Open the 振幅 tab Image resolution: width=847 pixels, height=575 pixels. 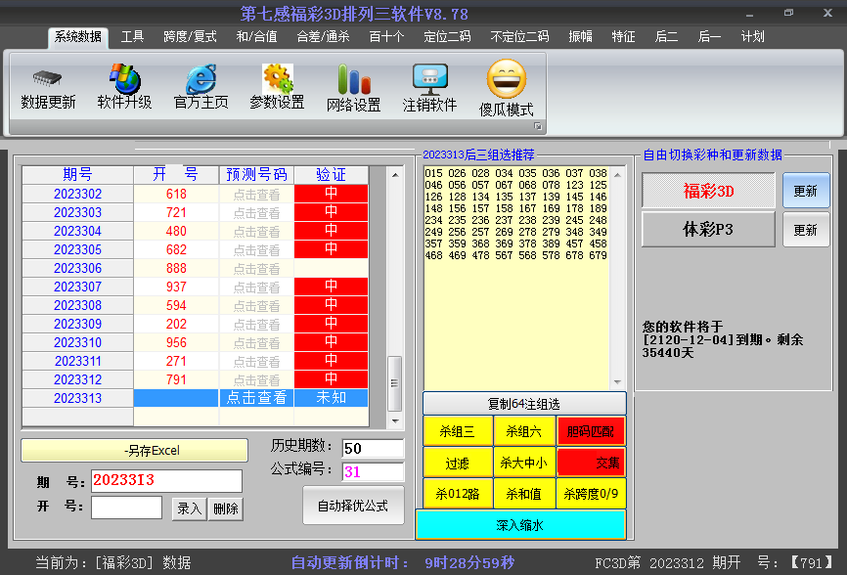coord(581,37)
